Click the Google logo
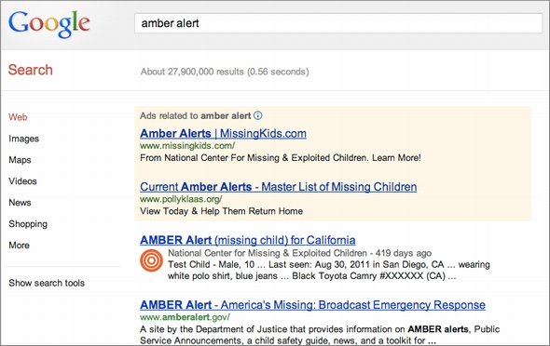550x346 pixels. click(x=49, y=24)
